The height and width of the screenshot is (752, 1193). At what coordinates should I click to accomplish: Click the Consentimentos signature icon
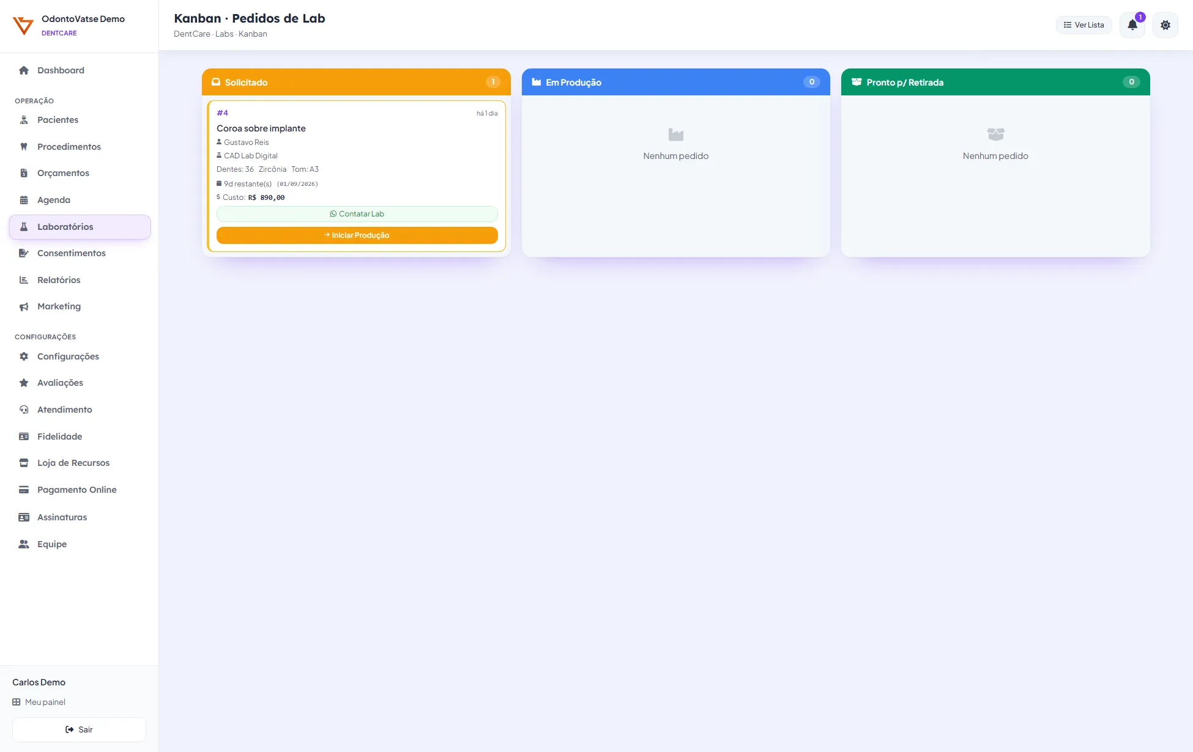pos(24,253)
